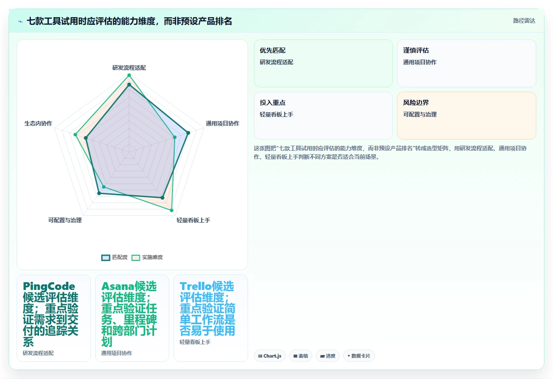Click the 可配置与治理 axis label on the radar

(65, 220)
